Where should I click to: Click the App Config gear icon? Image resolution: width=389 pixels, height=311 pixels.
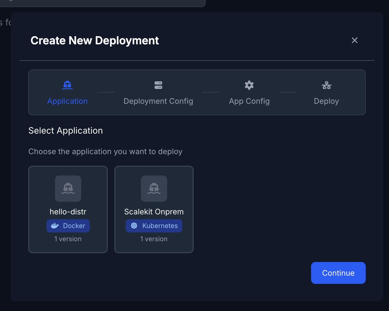pyautogui.click(x=249, y=85)
